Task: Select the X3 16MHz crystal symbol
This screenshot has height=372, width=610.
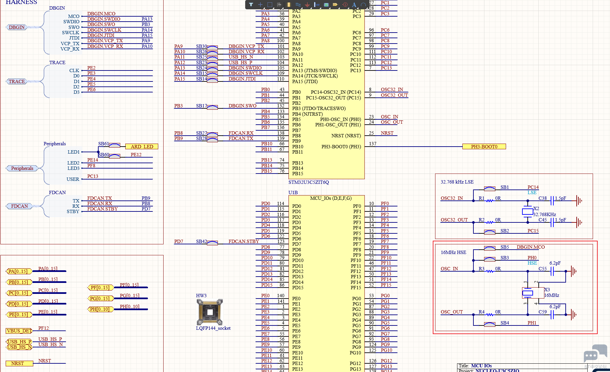Action: [533, 293]
